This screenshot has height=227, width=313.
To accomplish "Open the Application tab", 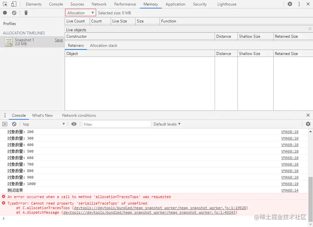I will (x=175, y=4).
